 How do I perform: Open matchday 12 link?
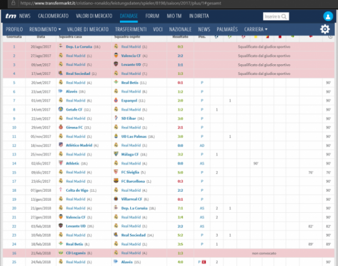[x=14, y=146]
